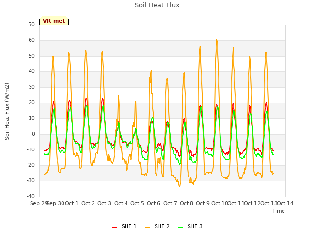The image size is (315, 236).
Task: Click the green SHF 3 legend swatch
Action: (181, 227)
